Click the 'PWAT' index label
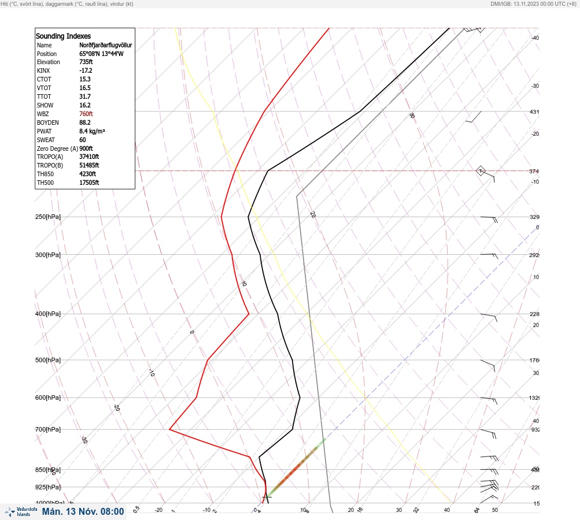580x520 pixels. [44, 131]
